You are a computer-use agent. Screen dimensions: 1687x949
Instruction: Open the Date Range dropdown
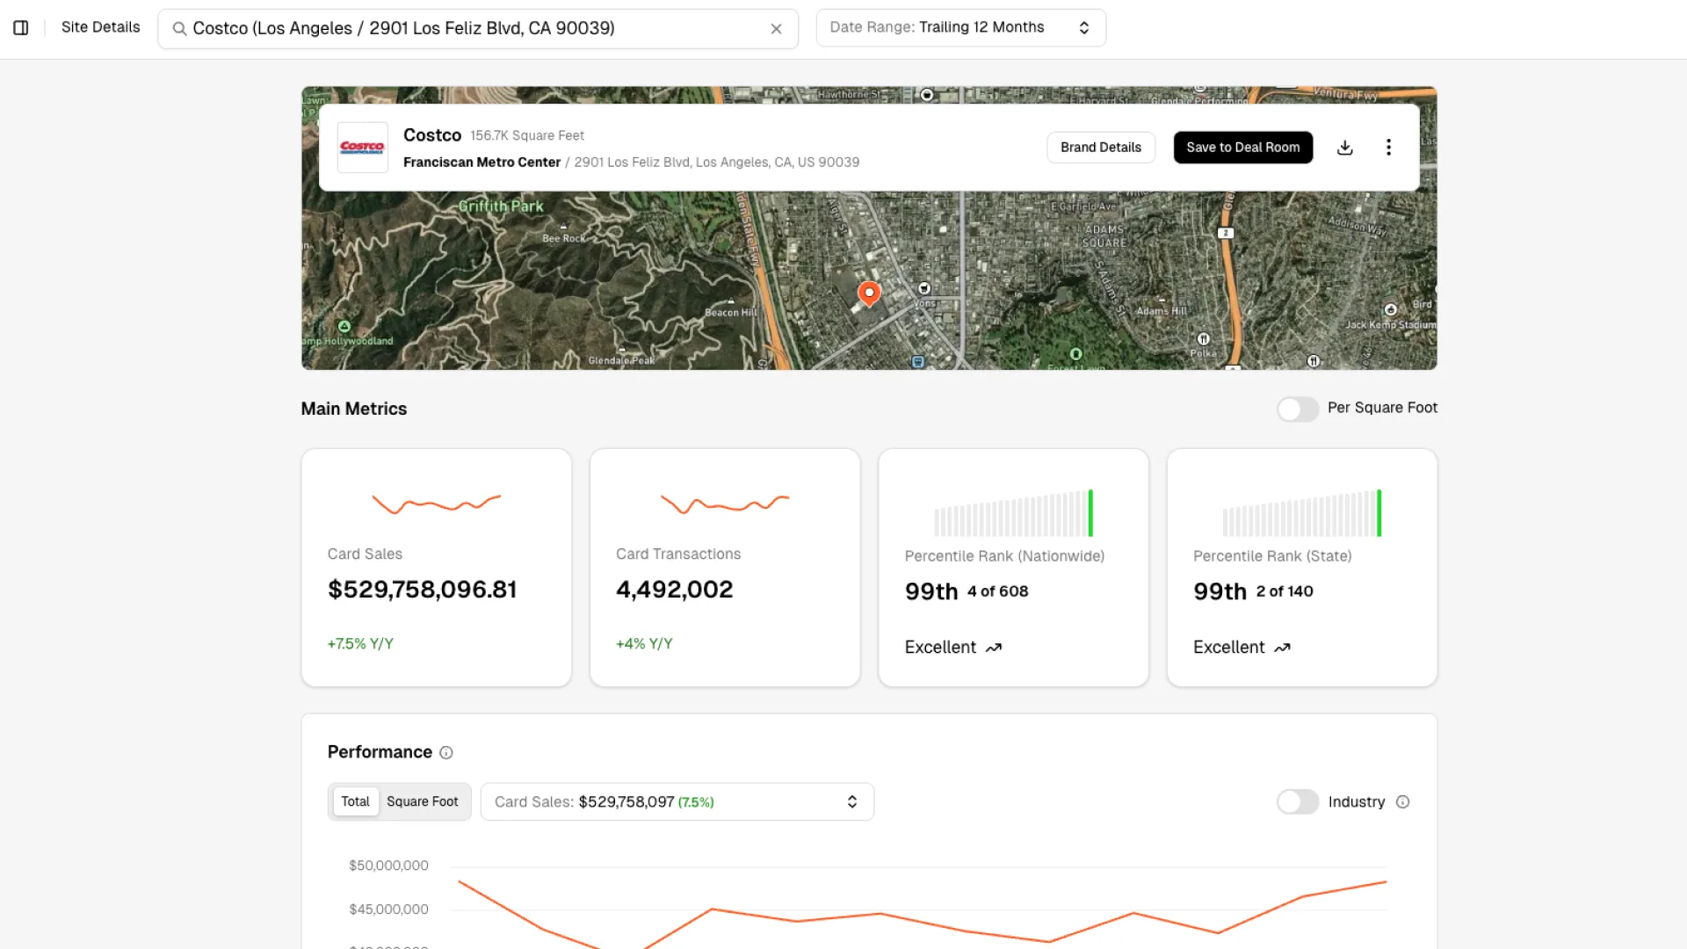pyautogui.click(x=960, y=27)
